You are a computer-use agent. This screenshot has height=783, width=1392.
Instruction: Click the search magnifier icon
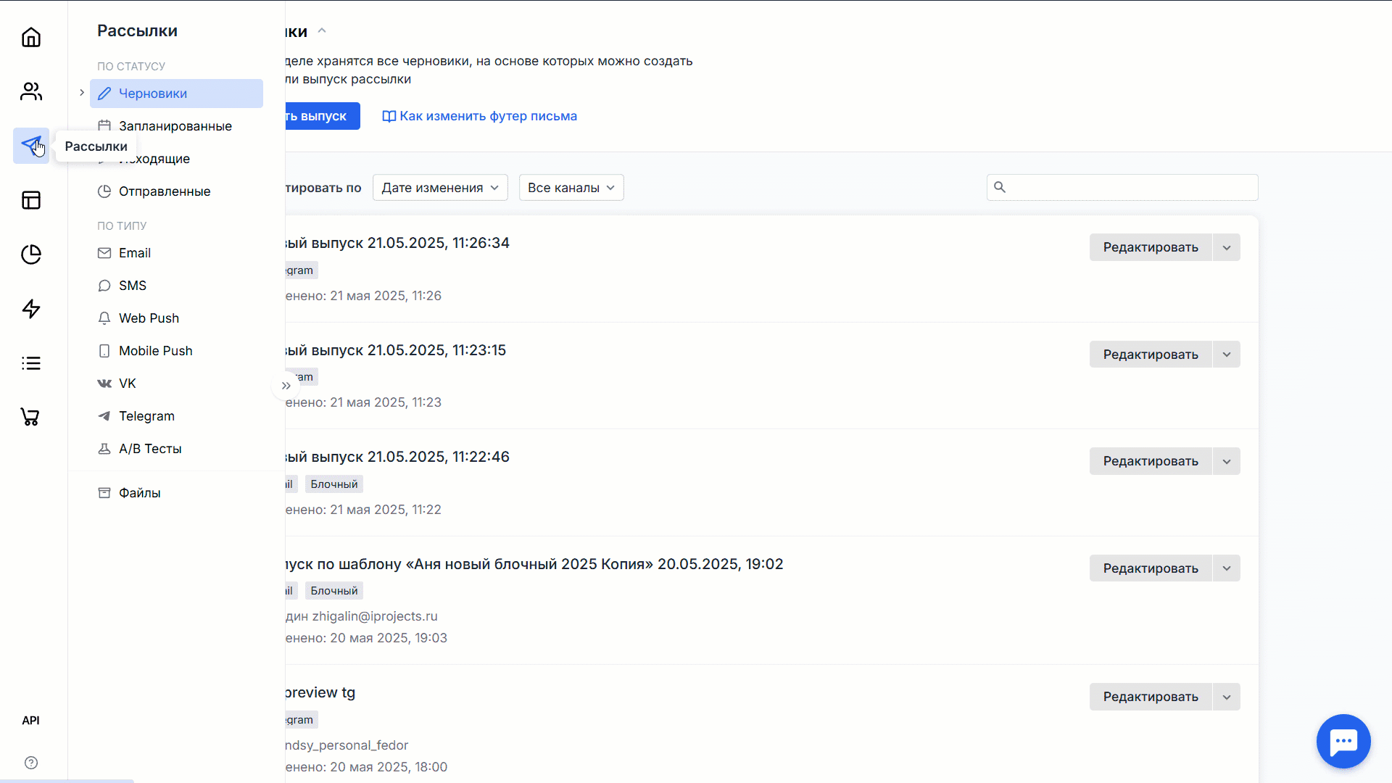point(1000,187)
